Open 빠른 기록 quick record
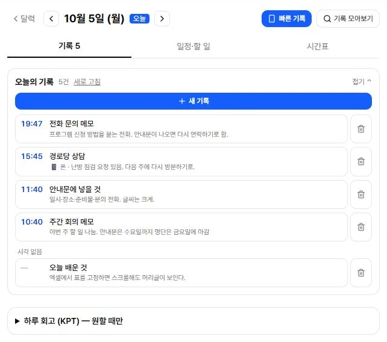This screenshot has height=342, width=387. [x=286, y=19]
